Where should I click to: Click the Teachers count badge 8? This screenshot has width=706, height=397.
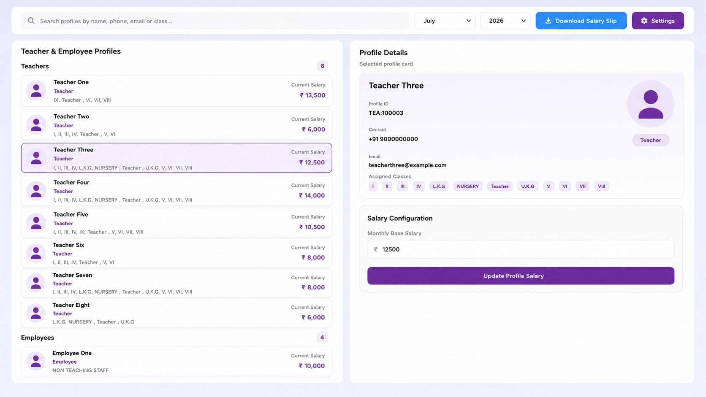click(x=322, y=66)
